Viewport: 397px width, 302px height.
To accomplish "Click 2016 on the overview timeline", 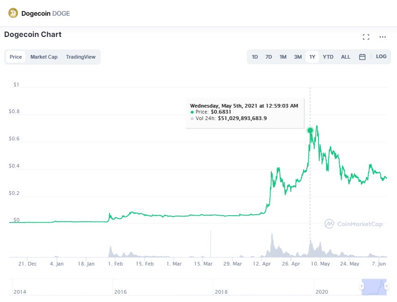I will click(x=121, y=292).
